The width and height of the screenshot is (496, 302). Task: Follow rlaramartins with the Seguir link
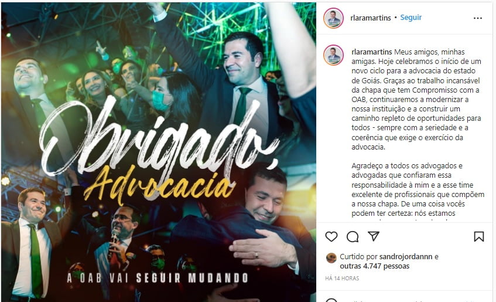pos(411,18)
